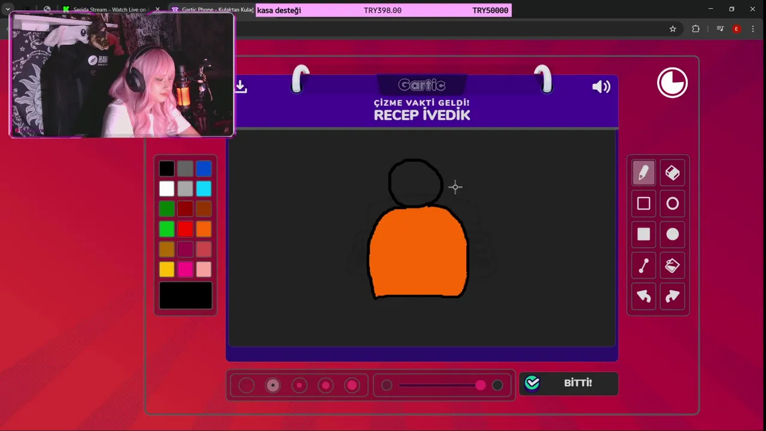Pick the yellow color swatch

tap(167, 269)
